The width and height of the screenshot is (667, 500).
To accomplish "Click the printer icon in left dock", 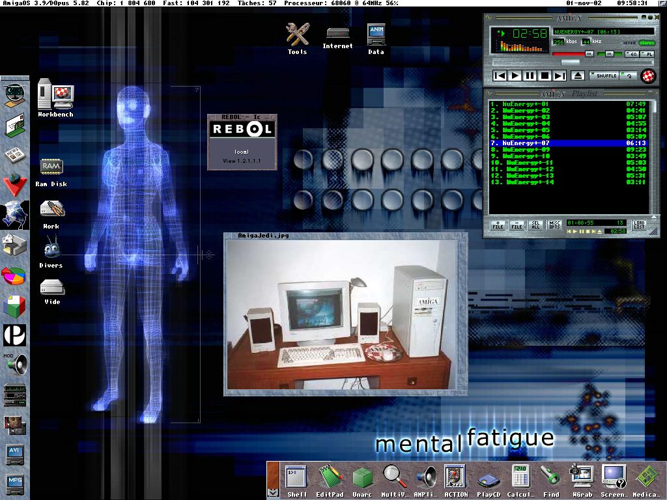I will point(14,244).
